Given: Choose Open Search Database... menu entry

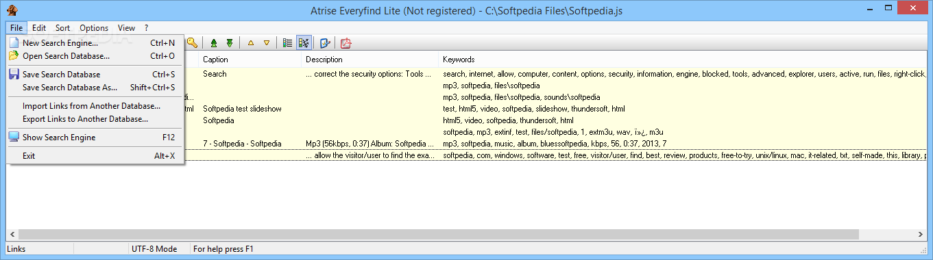Looking at the screenshot, I should coord(95,56).
